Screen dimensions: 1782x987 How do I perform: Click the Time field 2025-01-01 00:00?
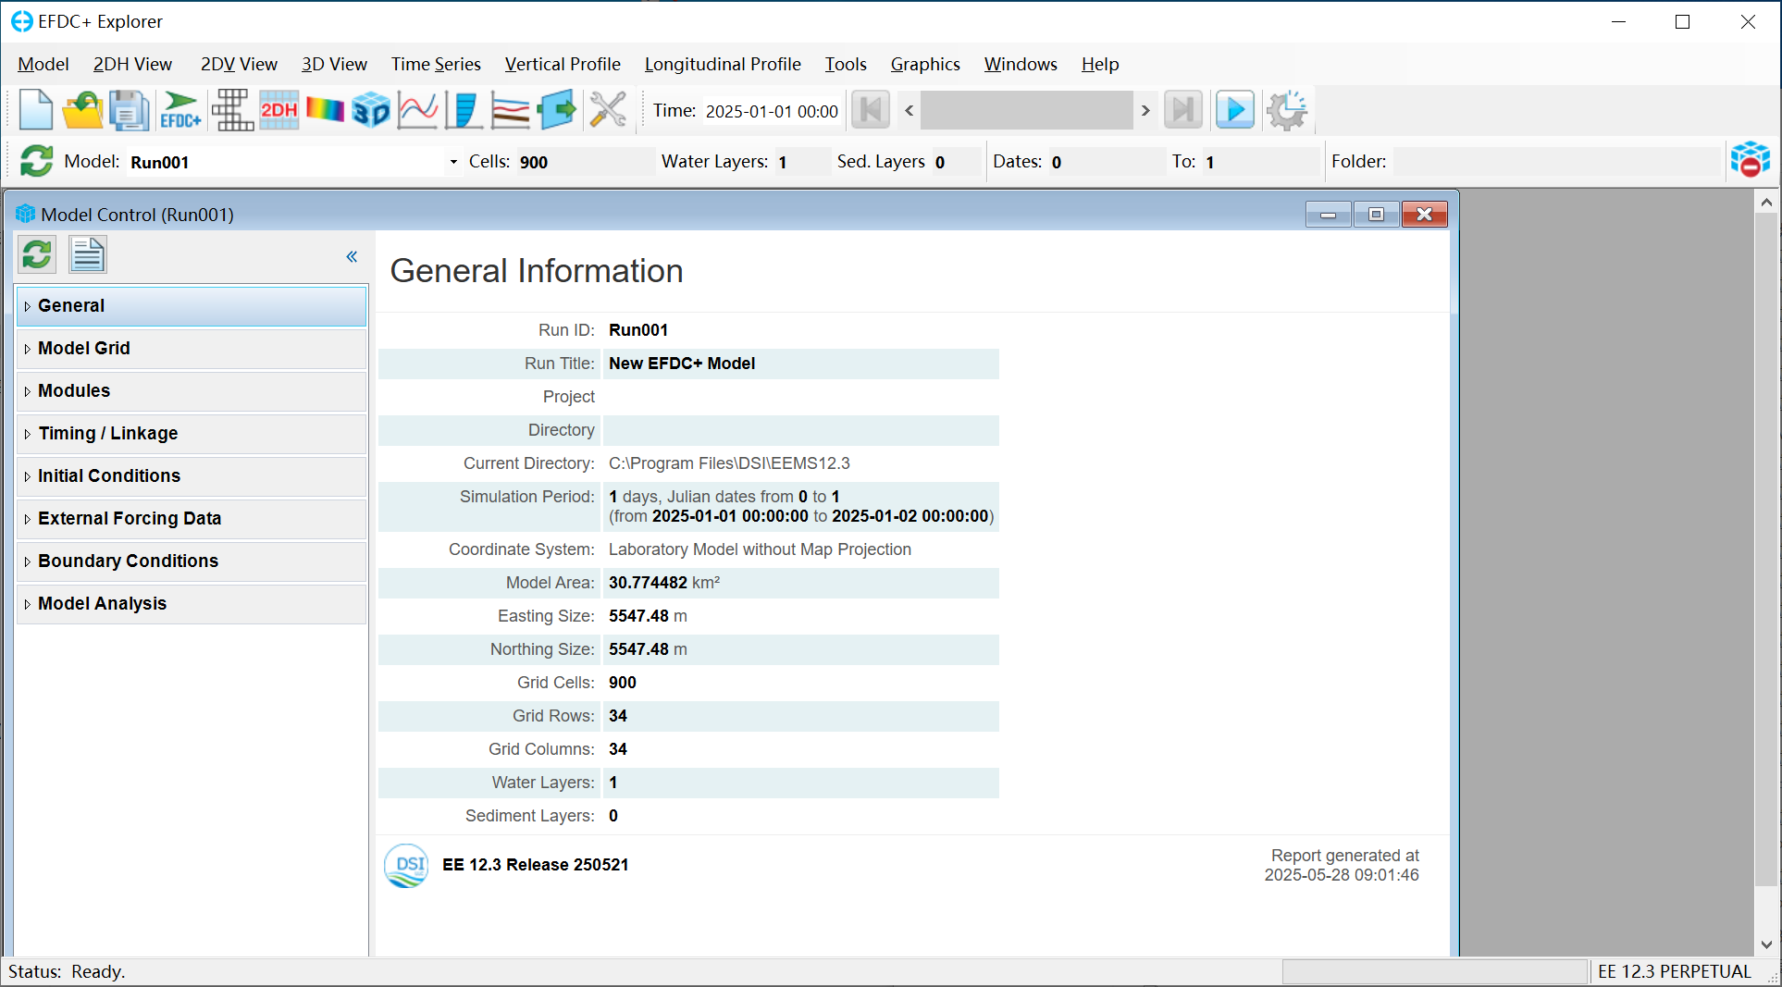coord(772,111)
